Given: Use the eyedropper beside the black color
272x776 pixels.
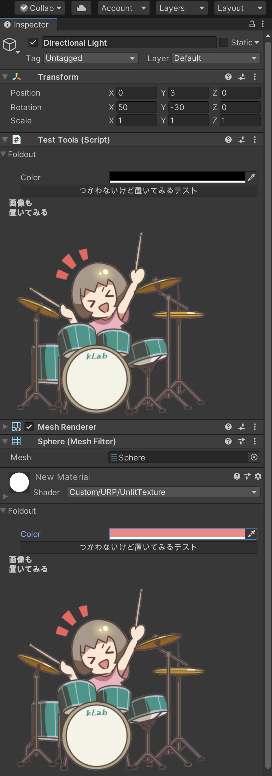Looking at the screenshot, I should click(251, 177).
